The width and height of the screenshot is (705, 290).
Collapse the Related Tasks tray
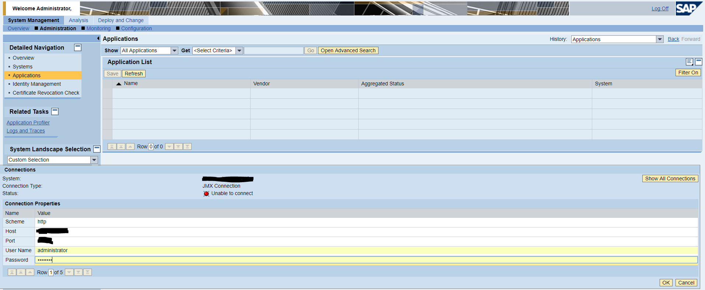click(55, 112)
